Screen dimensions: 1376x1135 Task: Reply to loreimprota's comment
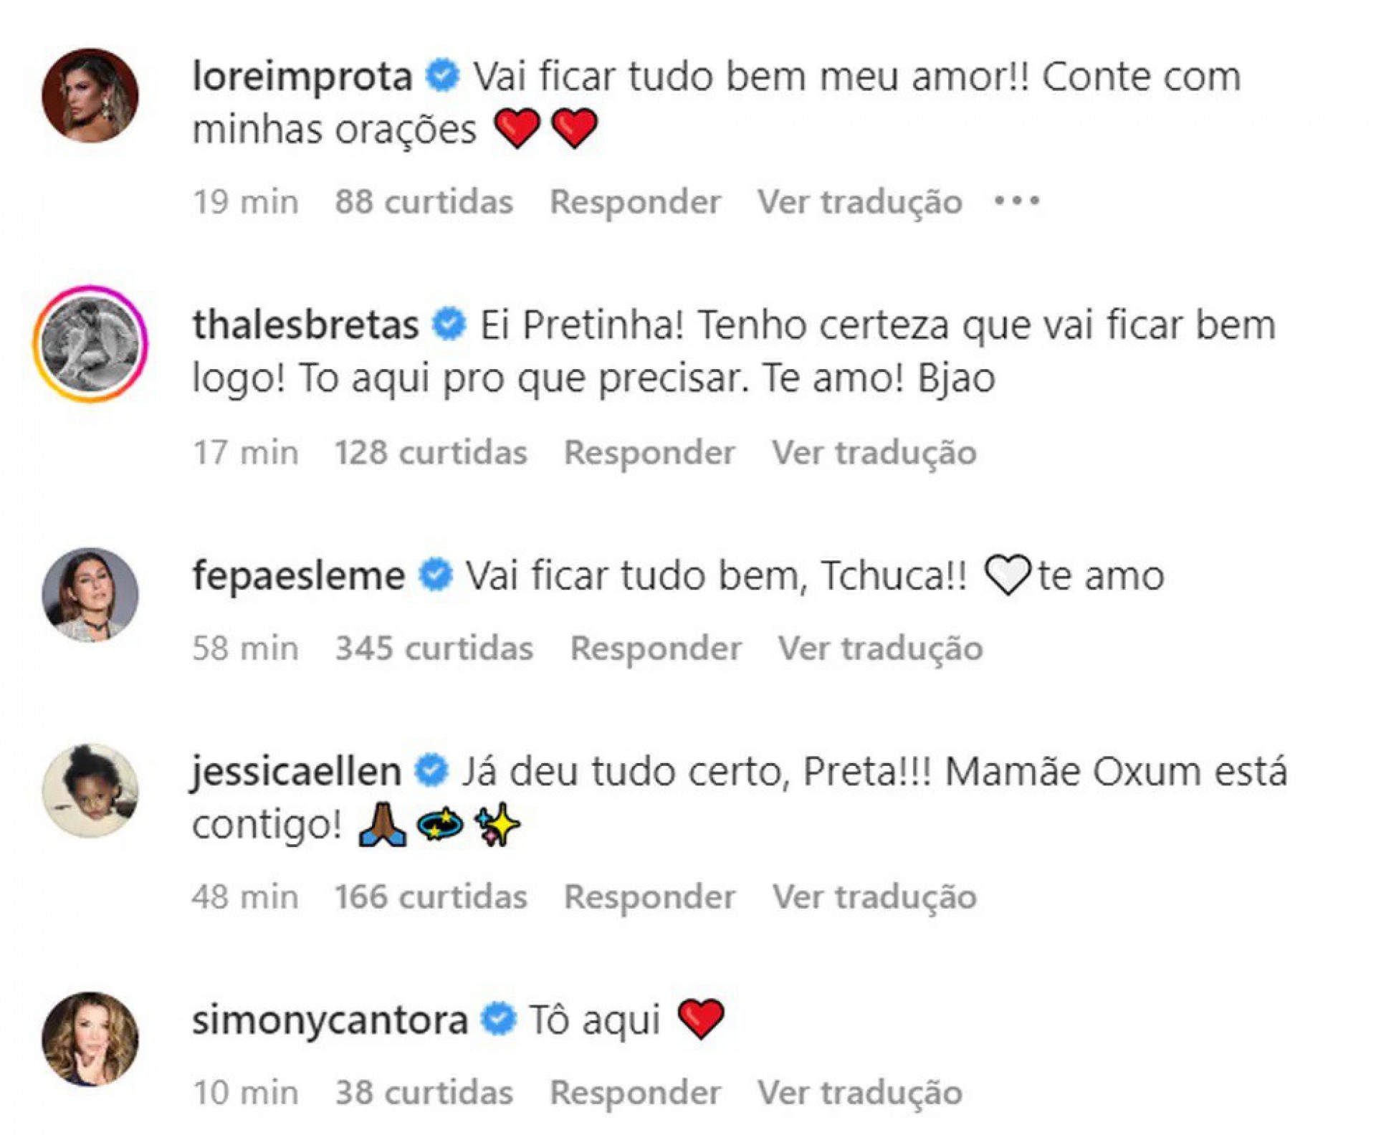[x=635, y=201]
